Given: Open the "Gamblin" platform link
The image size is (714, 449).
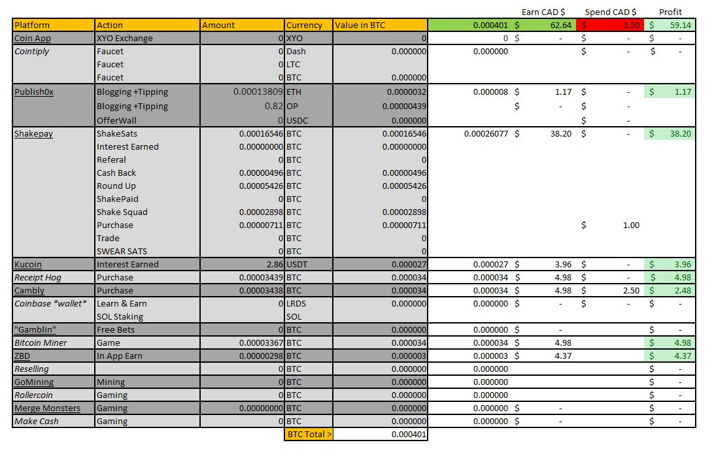Looking at the screenshot, I should 35,329.
